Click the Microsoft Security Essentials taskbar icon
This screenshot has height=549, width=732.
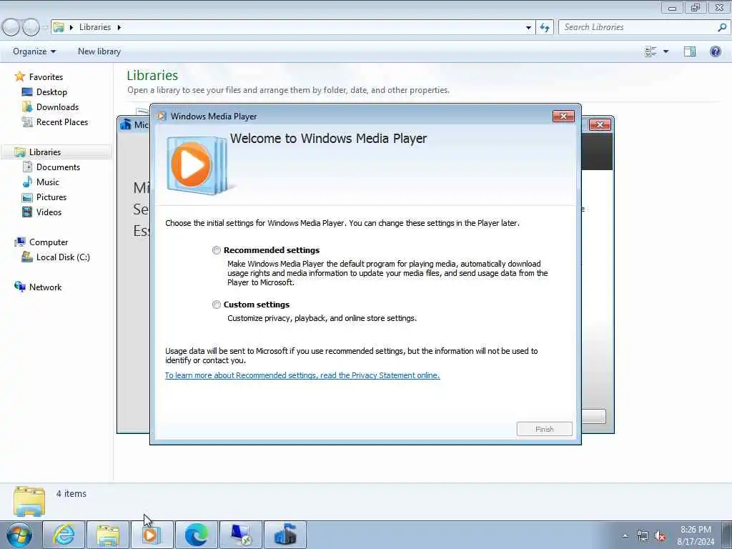tap(285, 535)
